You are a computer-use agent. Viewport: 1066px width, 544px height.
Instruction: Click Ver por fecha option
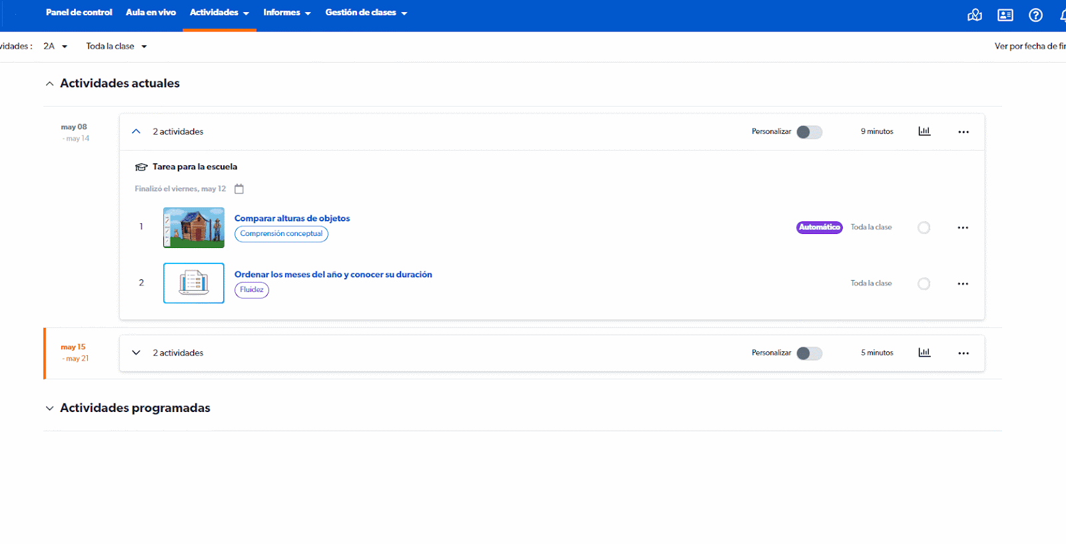click(1030, 46)
